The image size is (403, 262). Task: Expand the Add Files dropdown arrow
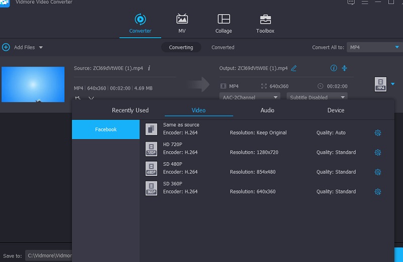coord(41,47)
